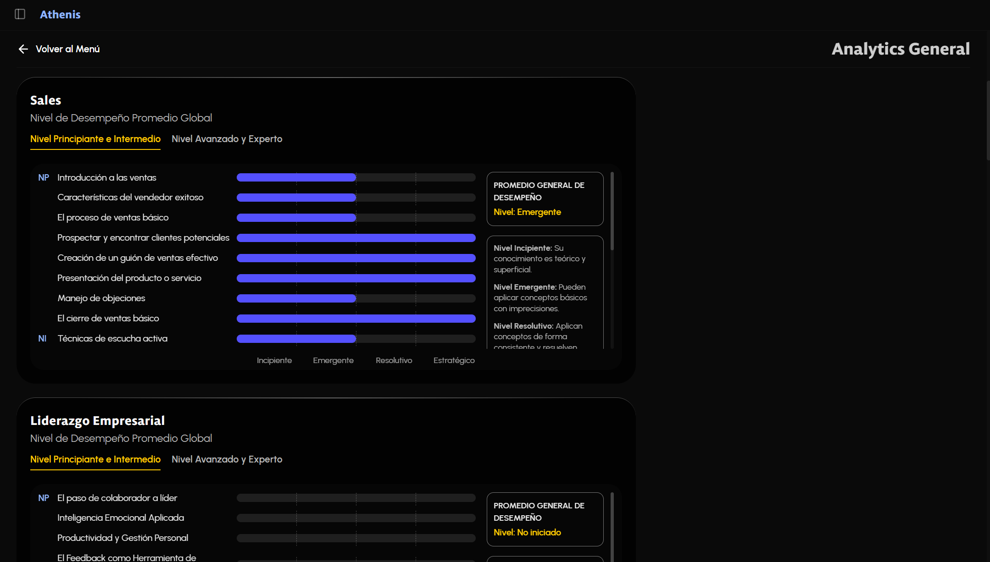Select 'El proceso de ventas básico' label
Image resolution: width=990 pixels, height=562 pixels.
pos(113,217)
